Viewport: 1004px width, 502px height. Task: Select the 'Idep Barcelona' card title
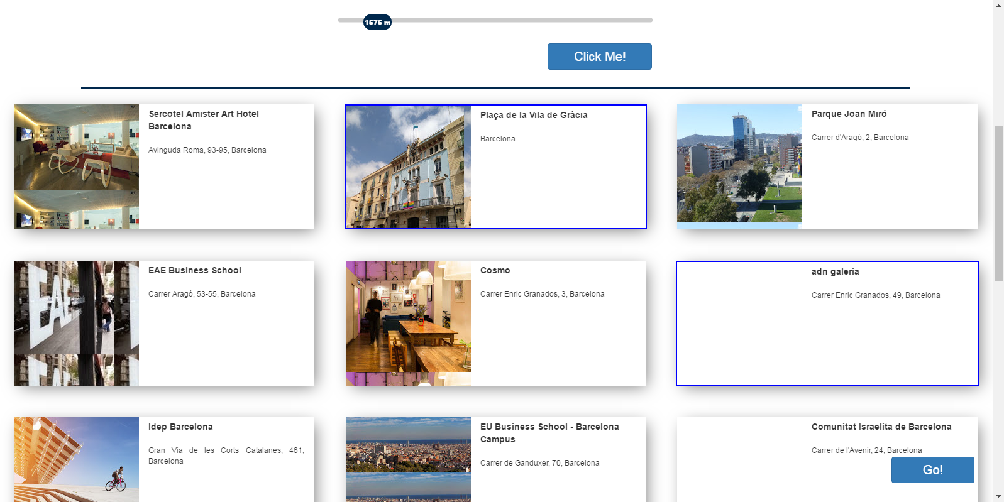[180, 427]
